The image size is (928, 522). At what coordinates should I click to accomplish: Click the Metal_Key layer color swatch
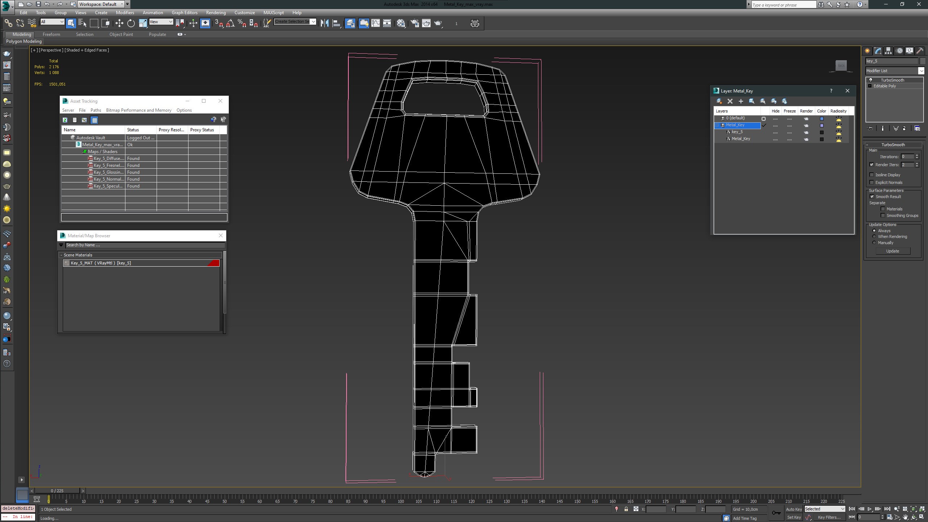point(822,126)
